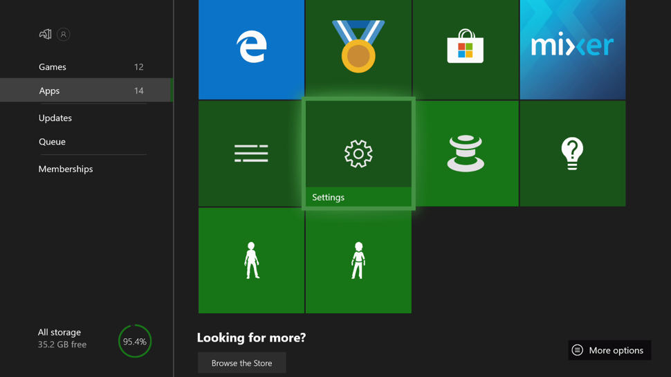Image resolution: width=671 pixels, height=377 pixels.
Task: Open the Microsoft Store shopping bag tile
Action: [x=466, y=49]
